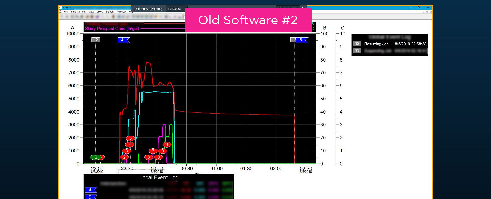Open the Object menu
Screen dimensions: 491x199
click(x=100, y=12)
